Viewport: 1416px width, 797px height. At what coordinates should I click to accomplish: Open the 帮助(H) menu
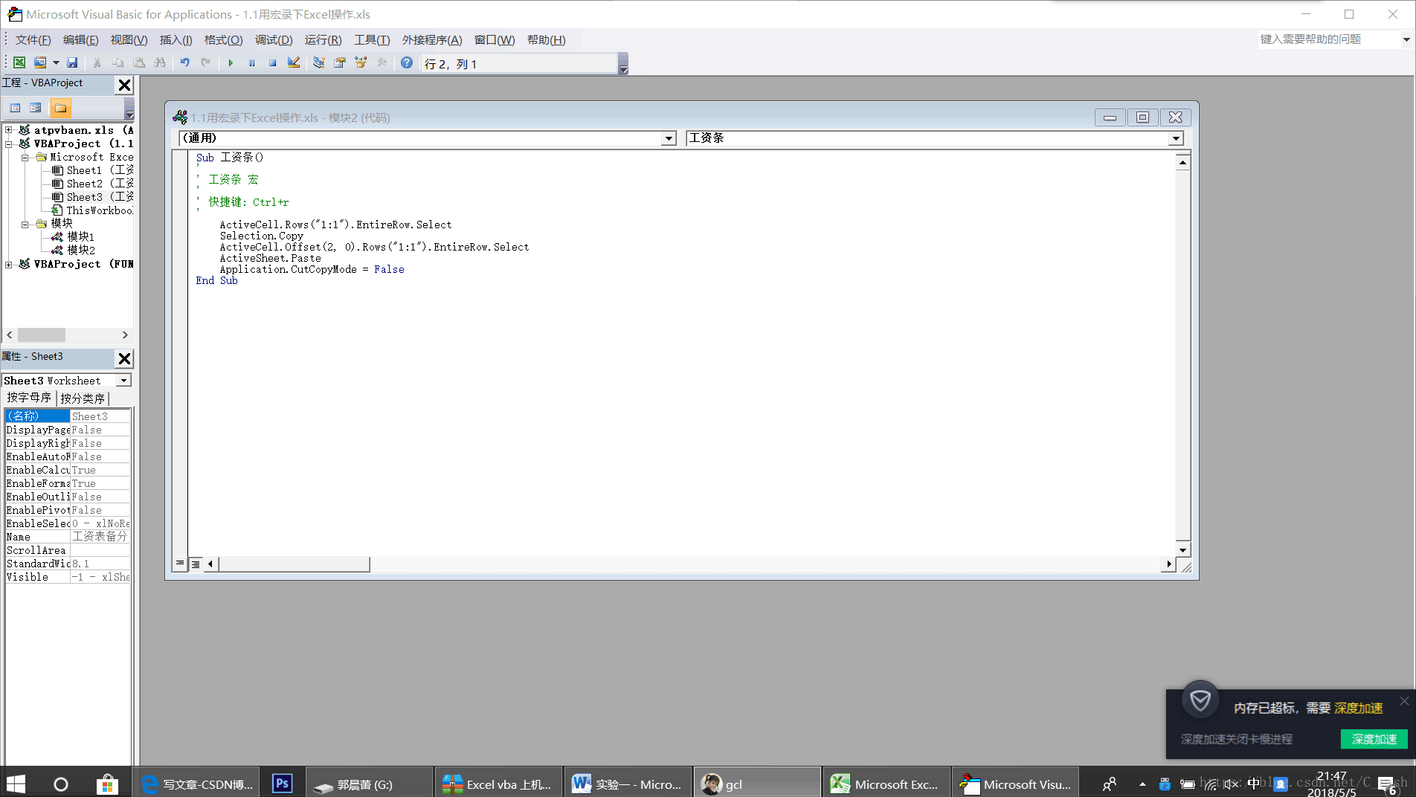[546, 40]
